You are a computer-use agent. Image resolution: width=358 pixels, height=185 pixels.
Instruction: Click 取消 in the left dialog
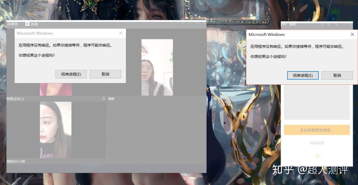click(105, 74)
